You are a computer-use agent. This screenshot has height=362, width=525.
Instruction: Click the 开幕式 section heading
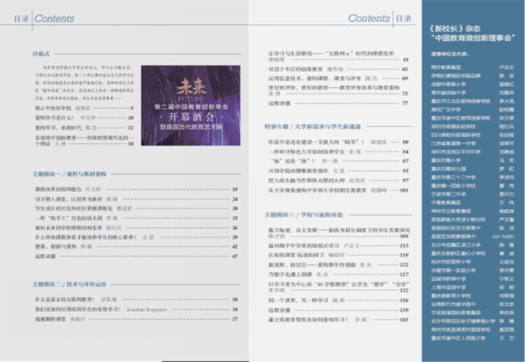point(41,55)
